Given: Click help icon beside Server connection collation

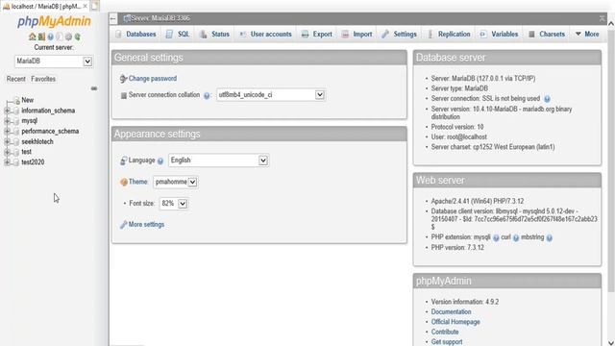Looking at the screenshot, I should (207, 95).
